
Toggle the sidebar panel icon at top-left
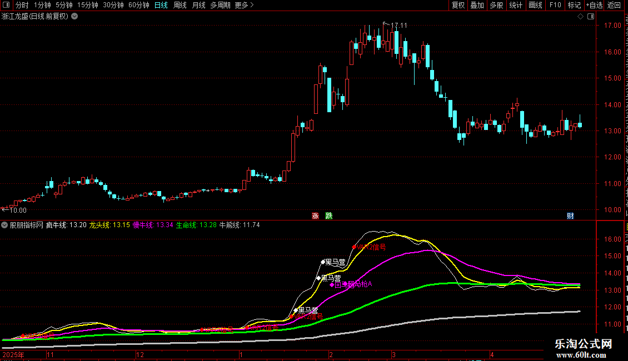coord(7,5)
